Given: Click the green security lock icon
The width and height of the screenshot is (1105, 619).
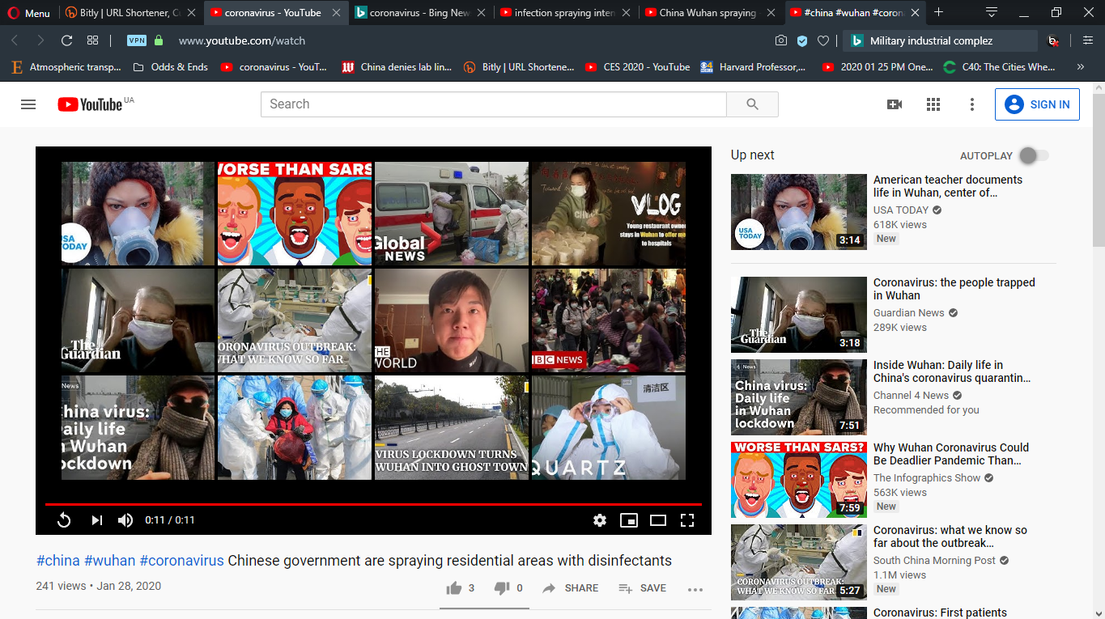Looking at the screenshot, I should tap(159, 40).
